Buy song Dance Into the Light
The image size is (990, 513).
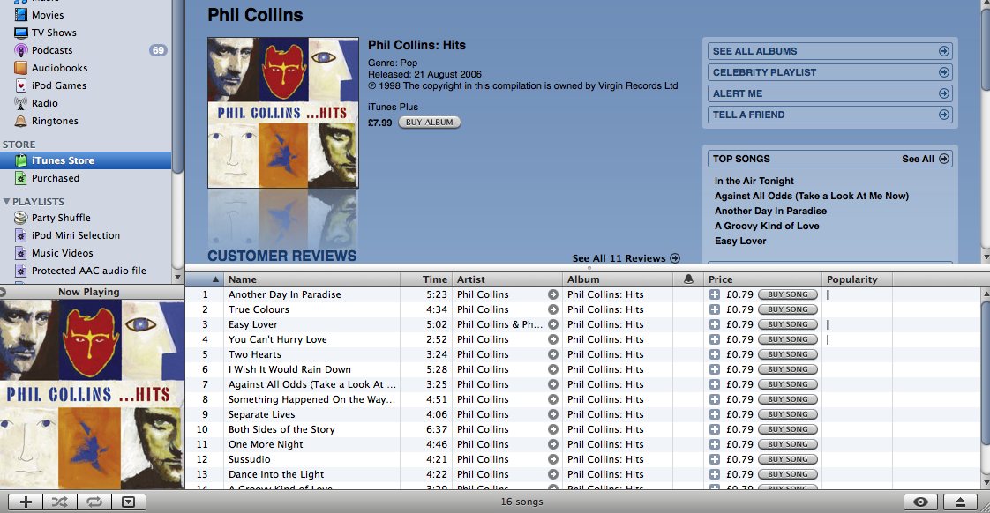pos(787,474)
